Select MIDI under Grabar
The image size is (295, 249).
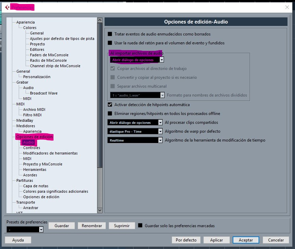coord(27,99)
